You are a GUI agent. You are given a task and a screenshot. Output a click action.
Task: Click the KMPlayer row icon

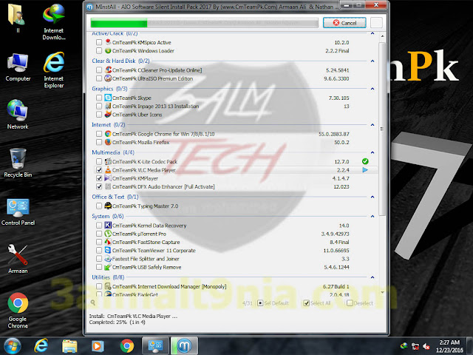pyautogui.click(x=108, y=178)
